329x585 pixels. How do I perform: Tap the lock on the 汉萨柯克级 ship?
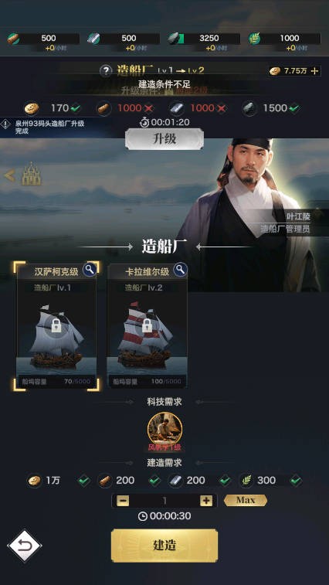point(56,325)
